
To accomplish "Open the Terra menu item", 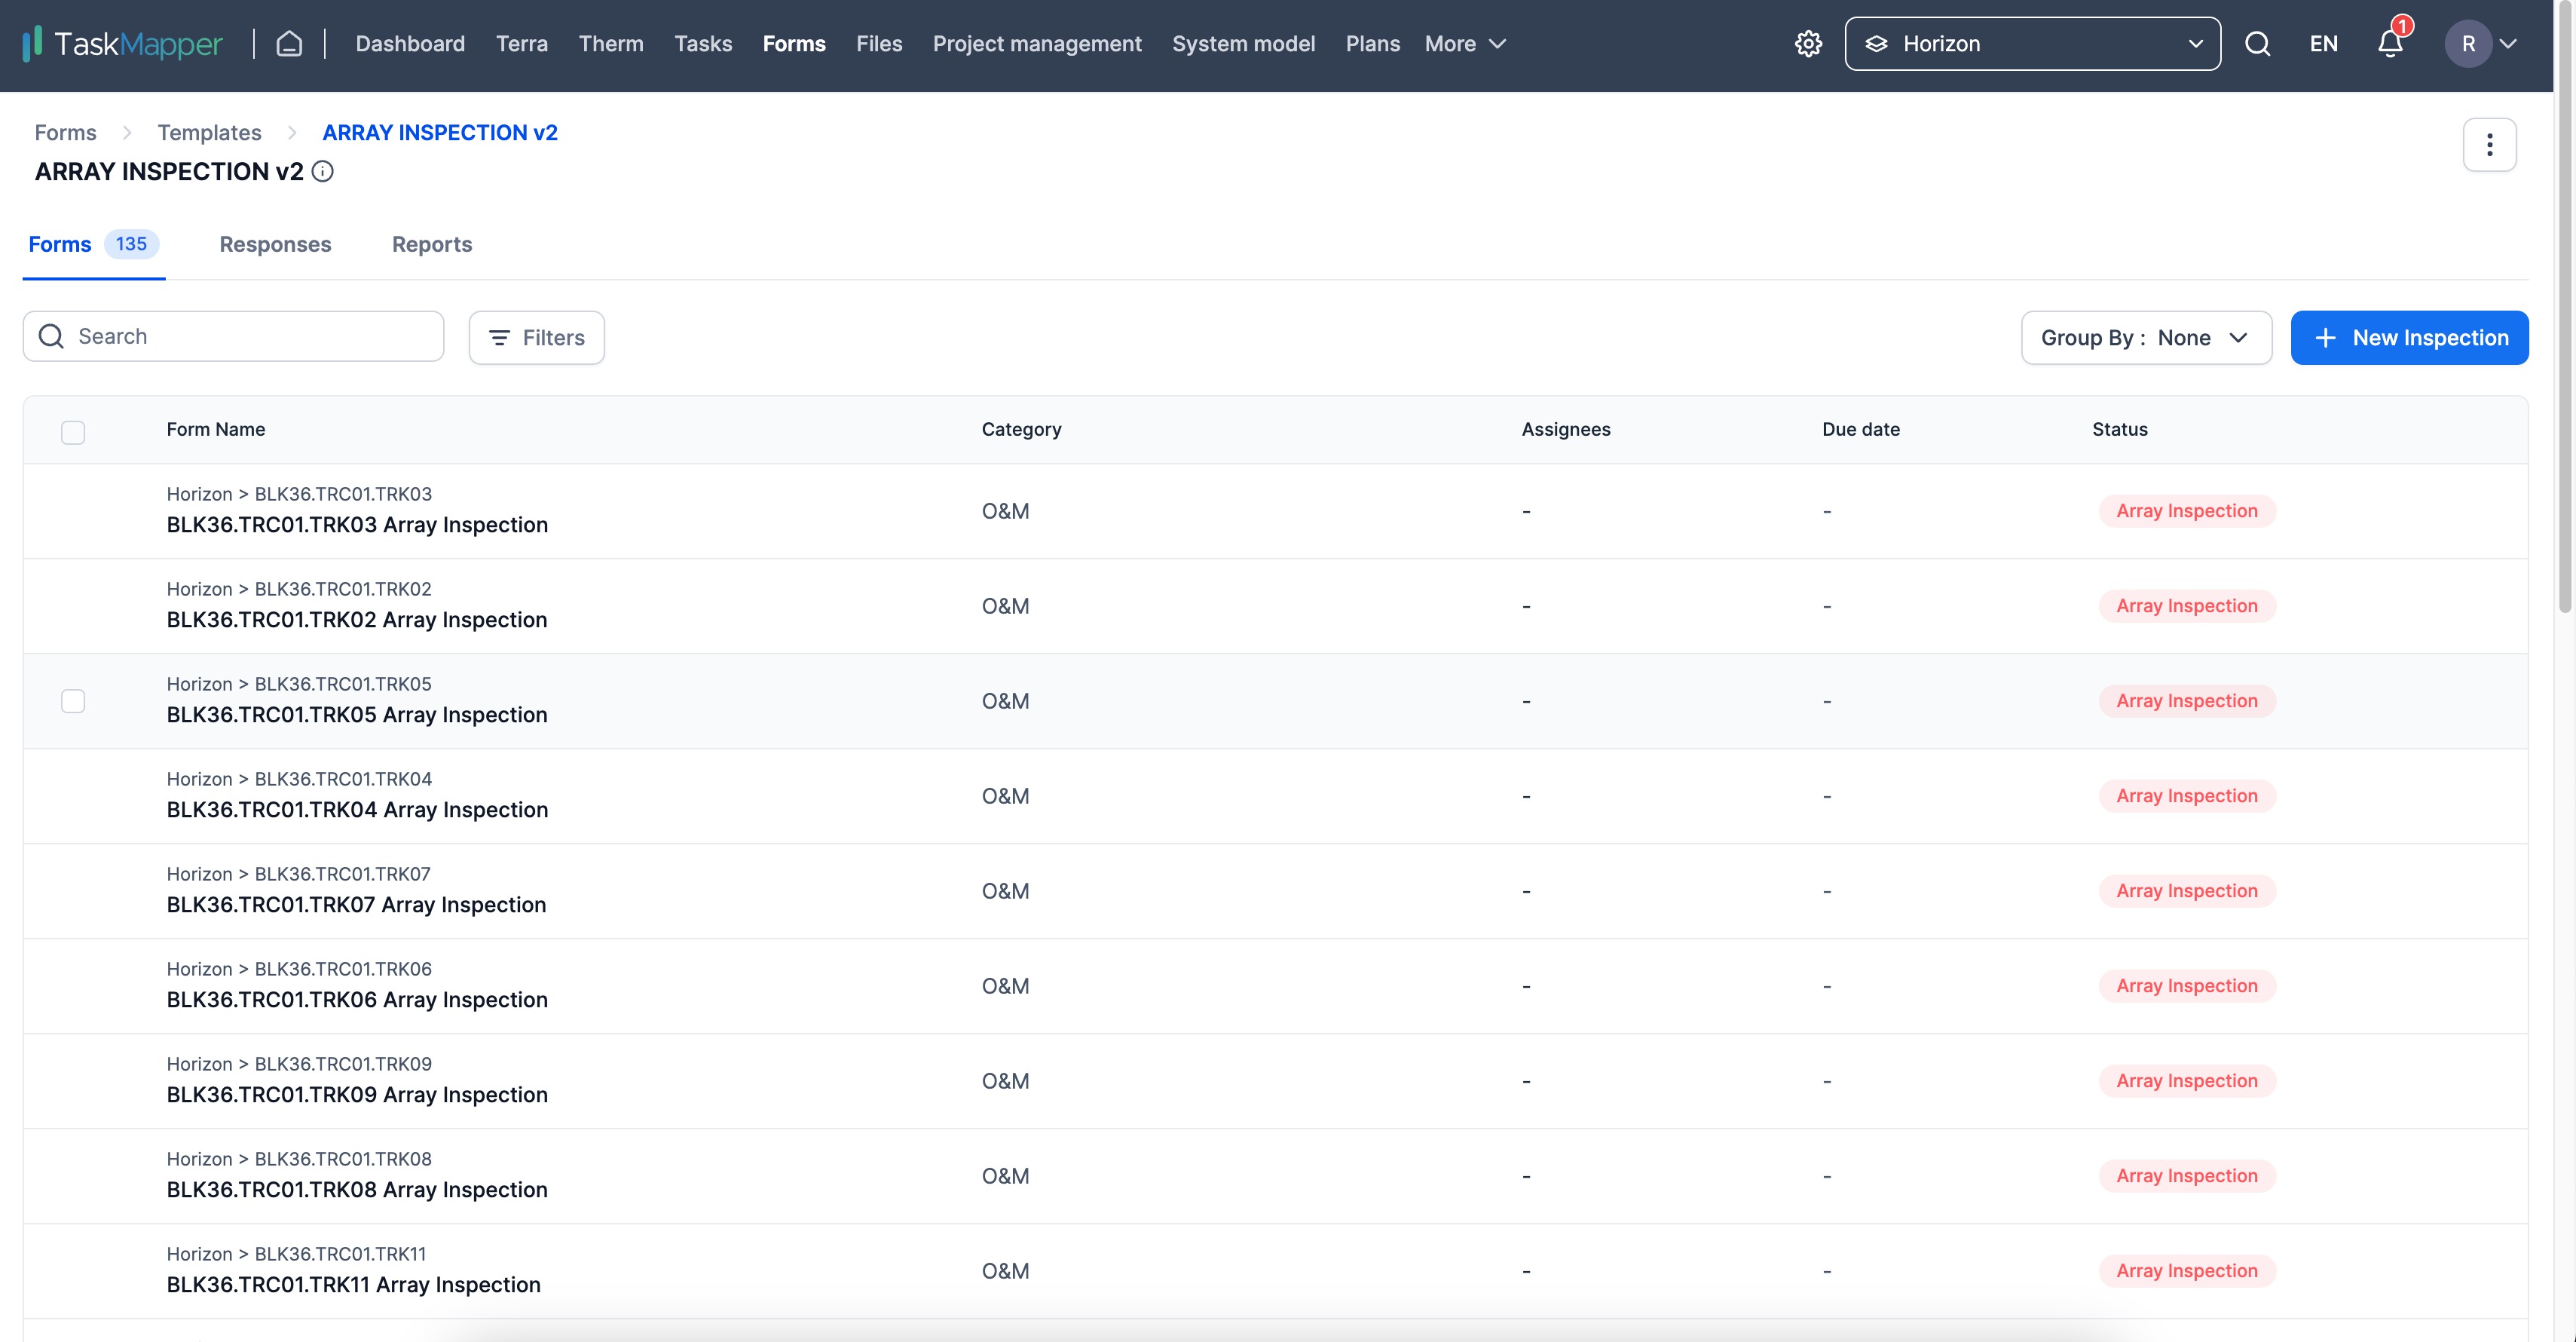I will [522, 44].
